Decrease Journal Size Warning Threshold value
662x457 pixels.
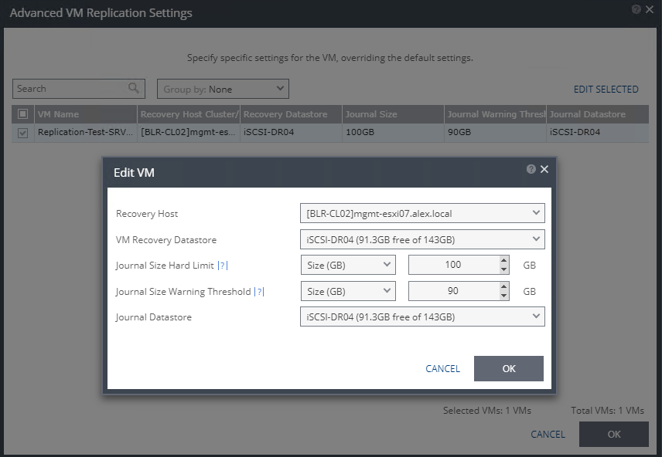(x=504, y=296)
